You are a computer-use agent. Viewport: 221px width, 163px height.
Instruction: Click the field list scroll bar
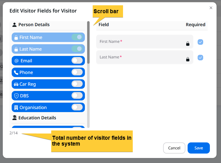(x=88, y=42)
